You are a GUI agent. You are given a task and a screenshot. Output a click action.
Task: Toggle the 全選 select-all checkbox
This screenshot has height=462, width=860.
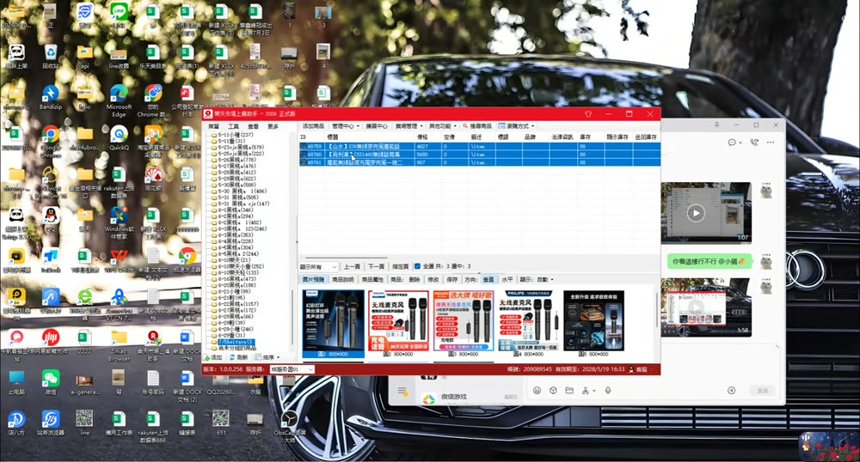(417, 266)
